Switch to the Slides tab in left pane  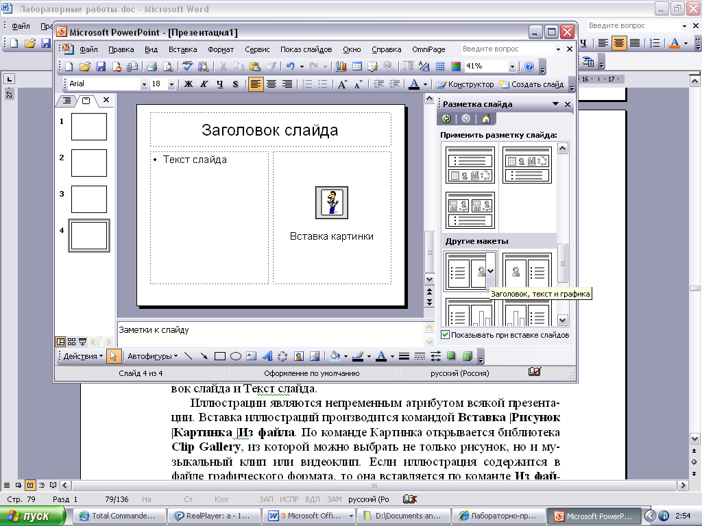[86, 101]
